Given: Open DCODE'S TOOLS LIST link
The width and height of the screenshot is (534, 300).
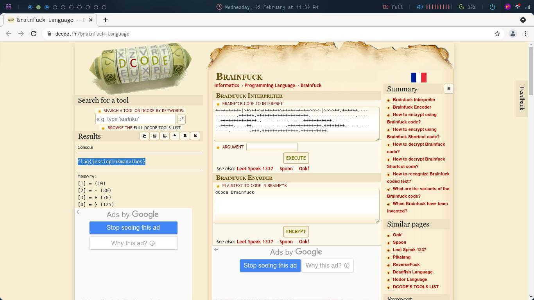Looking at the screenshot, I should tap(416, 287).
